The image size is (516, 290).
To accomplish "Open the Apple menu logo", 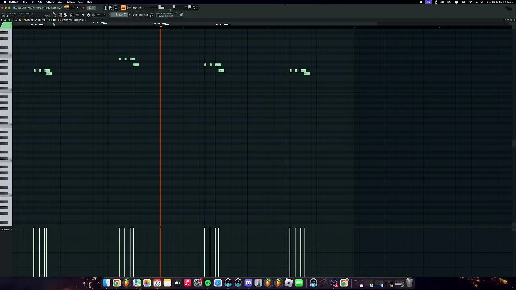I will pos(4,2).
